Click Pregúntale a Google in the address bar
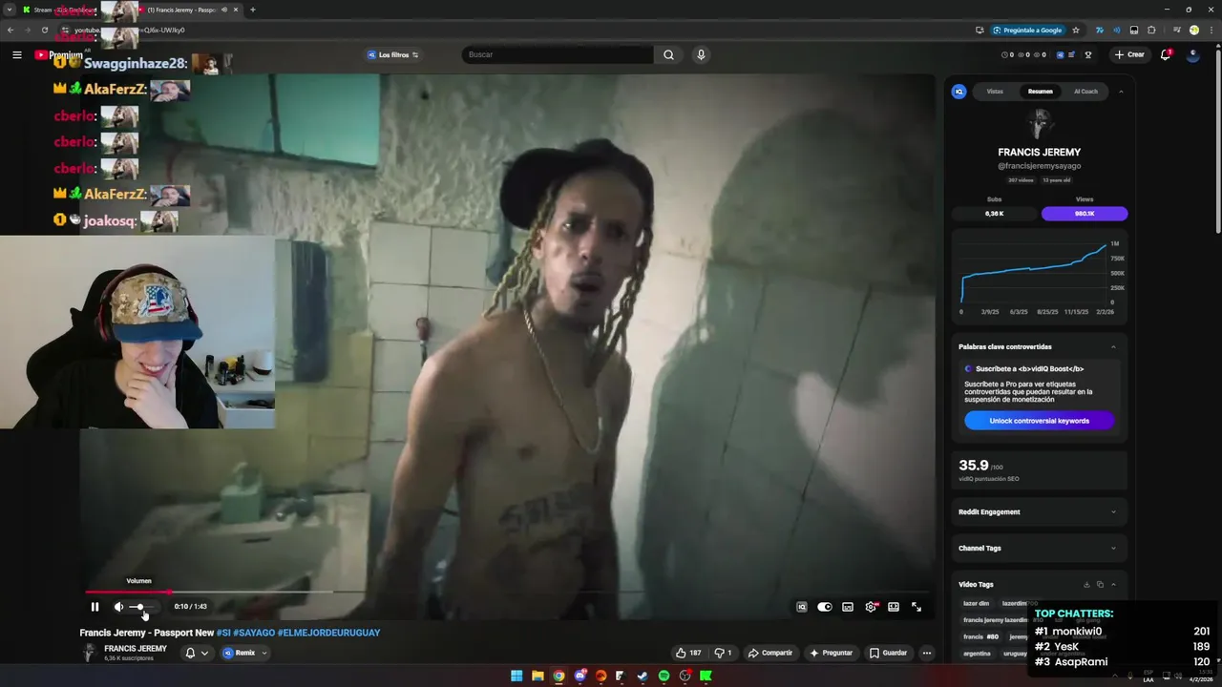 (x=1027, y=30)
